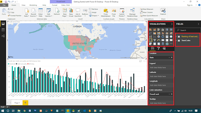201x113 pixels.
Task: Select the R script visual
Action: click(x=163, y=44)
